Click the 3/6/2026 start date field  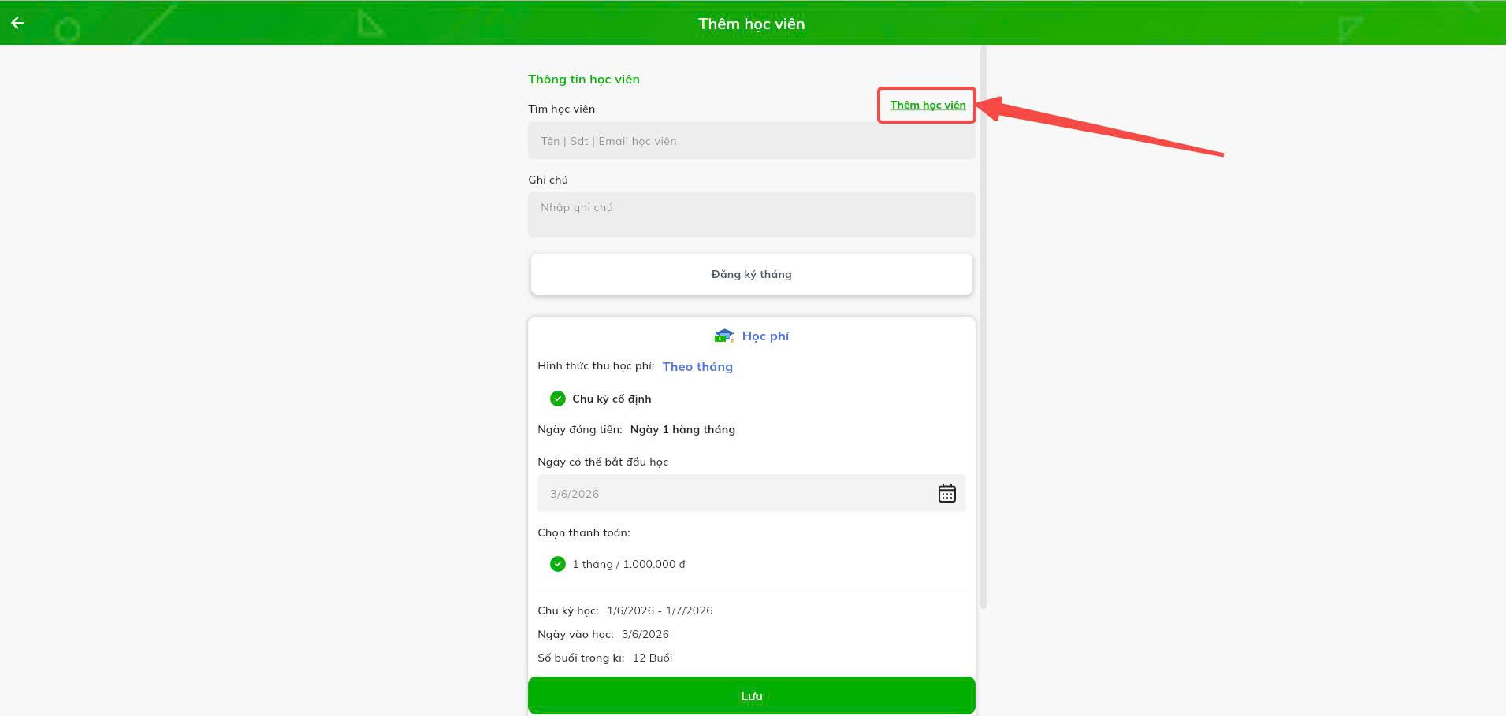click(751, 493)
